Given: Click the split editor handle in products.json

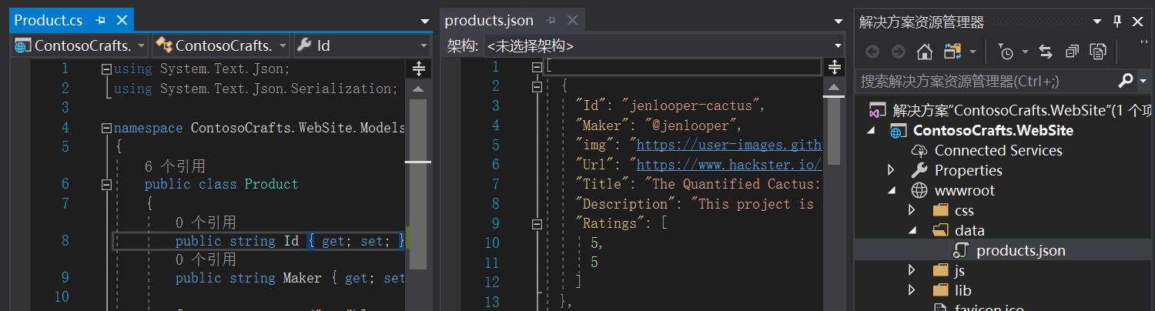Looking at the screenshot, I should [834, 69].
